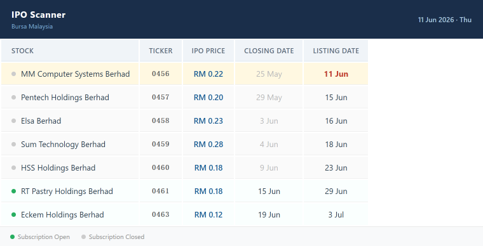
Task: Sort by the LISTING DATE column header
Action: coord(336,51)
